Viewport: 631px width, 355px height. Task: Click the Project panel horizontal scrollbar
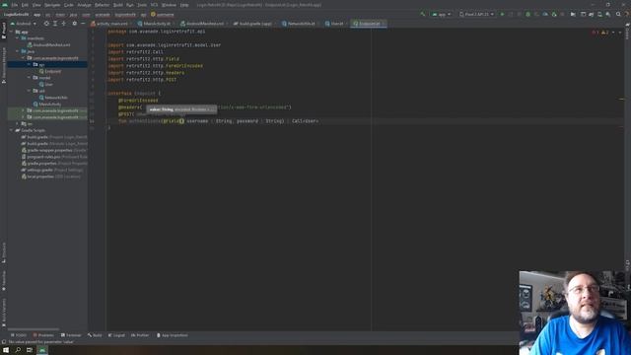(x=34, y=329)
